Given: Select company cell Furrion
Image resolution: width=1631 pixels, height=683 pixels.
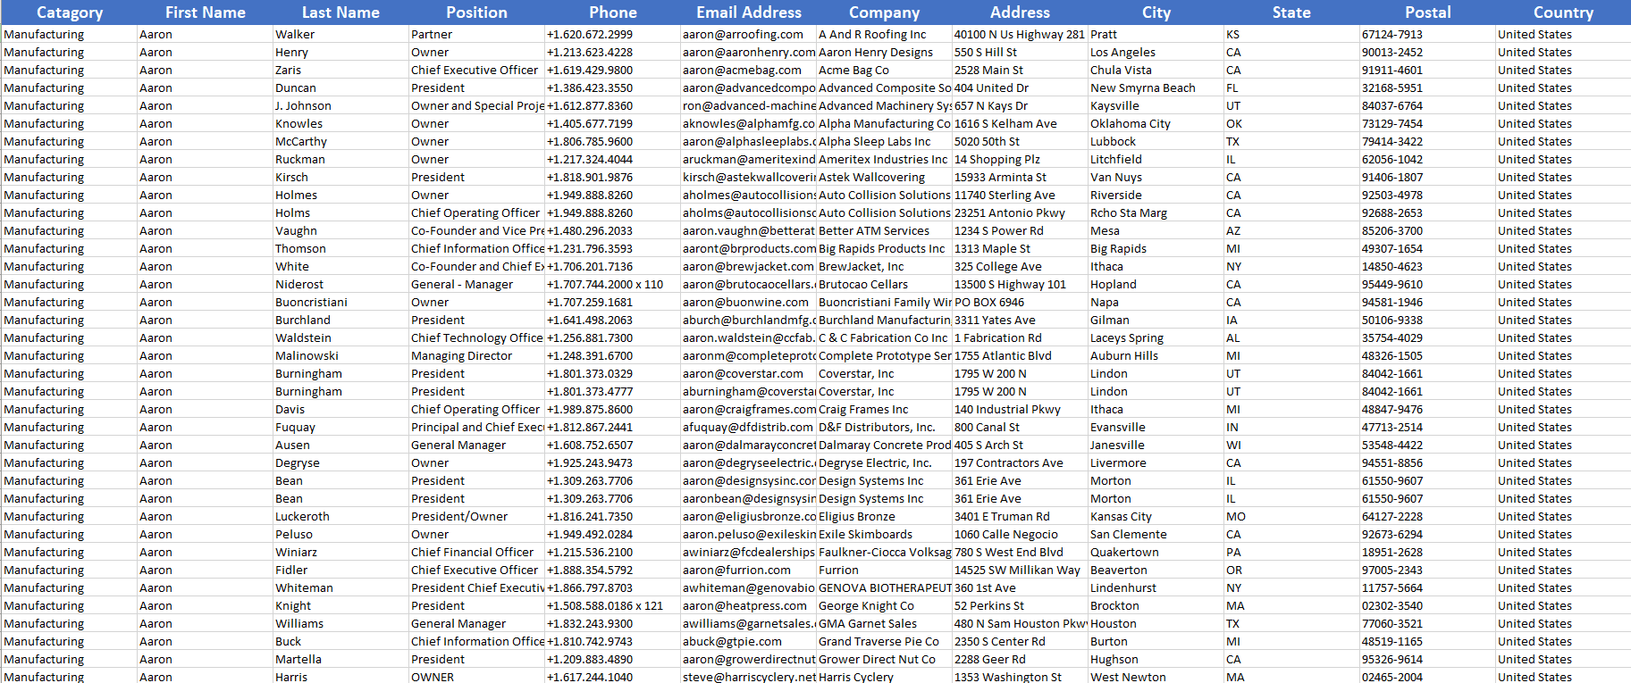Looking at the screenshot, I should (884, 570).
